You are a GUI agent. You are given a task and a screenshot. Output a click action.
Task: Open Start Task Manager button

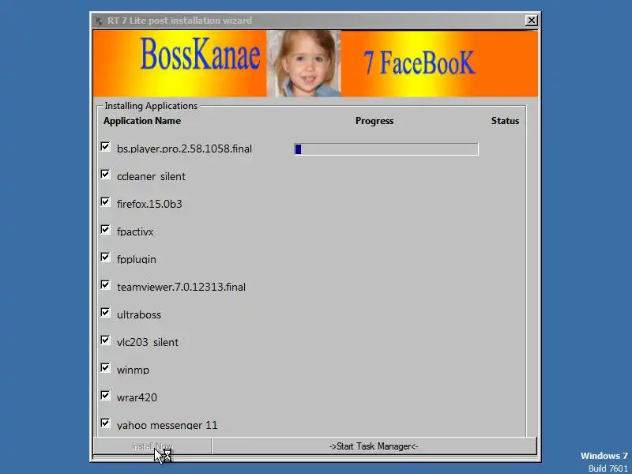coord(374,446)
